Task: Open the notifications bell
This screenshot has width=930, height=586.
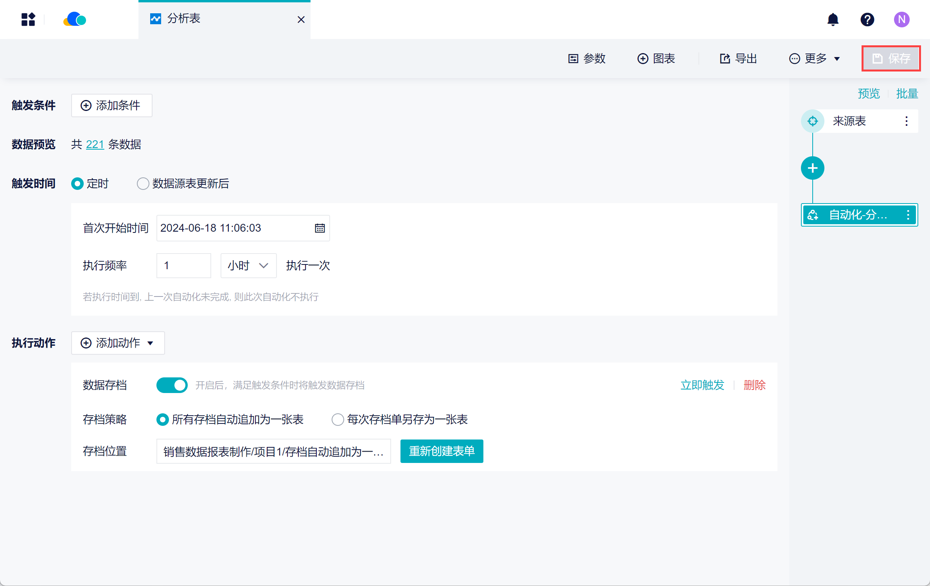Action: 833,19
